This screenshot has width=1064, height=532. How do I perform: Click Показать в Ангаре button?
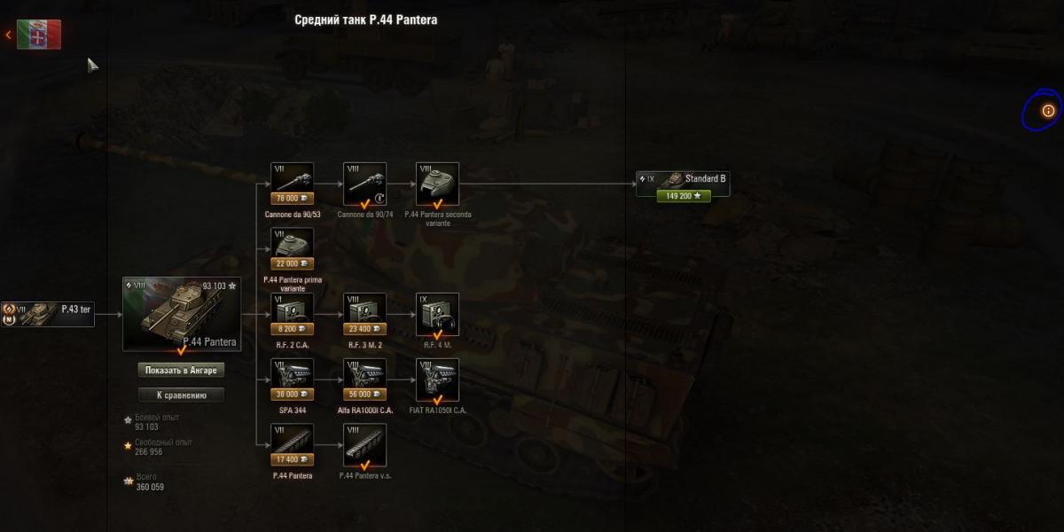tap(181, 370)
